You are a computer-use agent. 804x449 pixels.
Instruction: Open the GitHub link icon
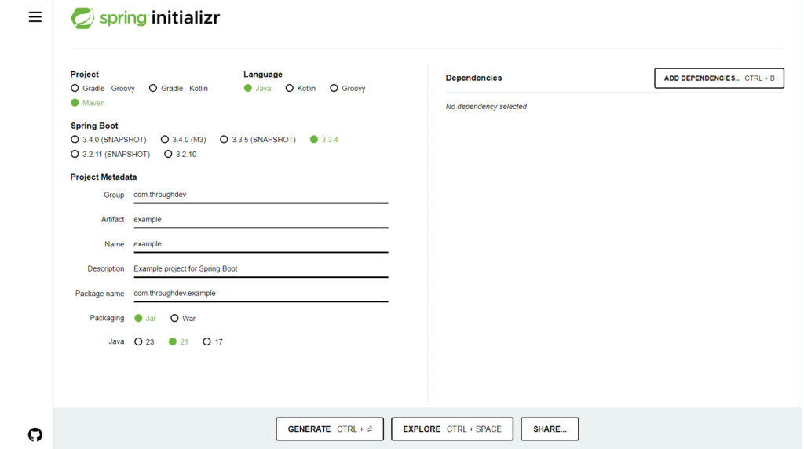pyautogui.click(x=35, y=435)
